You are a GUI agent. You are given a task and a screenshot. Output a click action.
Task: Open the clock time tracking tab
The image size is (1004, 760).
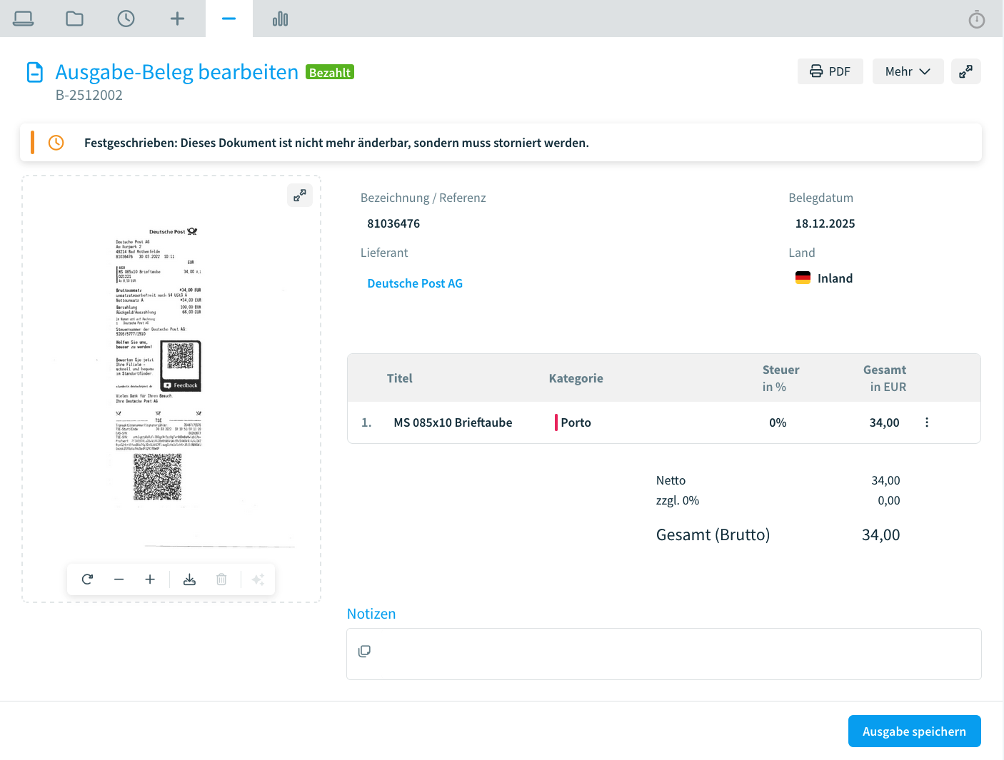point(126,19)
